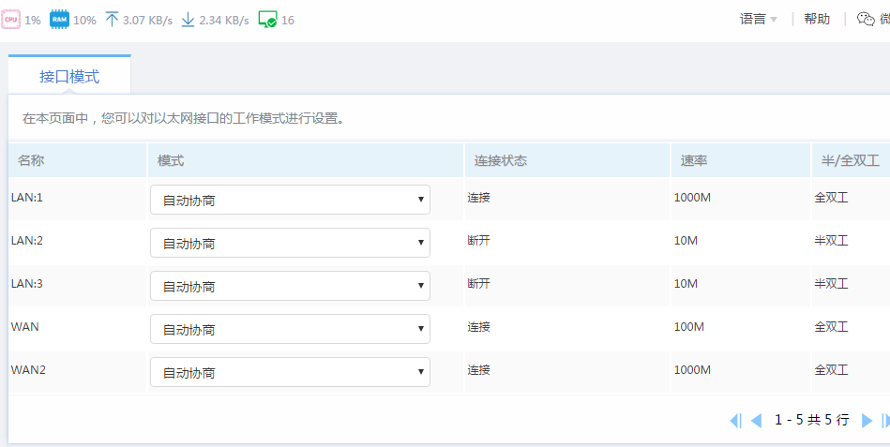Open mode dropdown for LAN:1
The image size is (890, 447).
click(x=290, y=200)
